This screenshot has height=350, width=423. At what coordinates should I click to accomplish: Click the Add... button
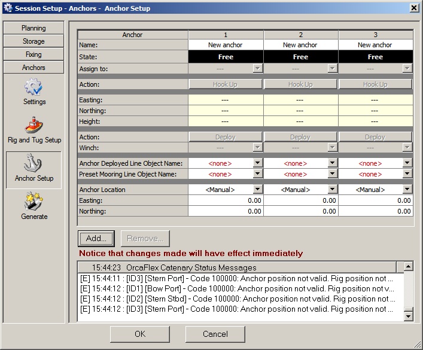96,238
